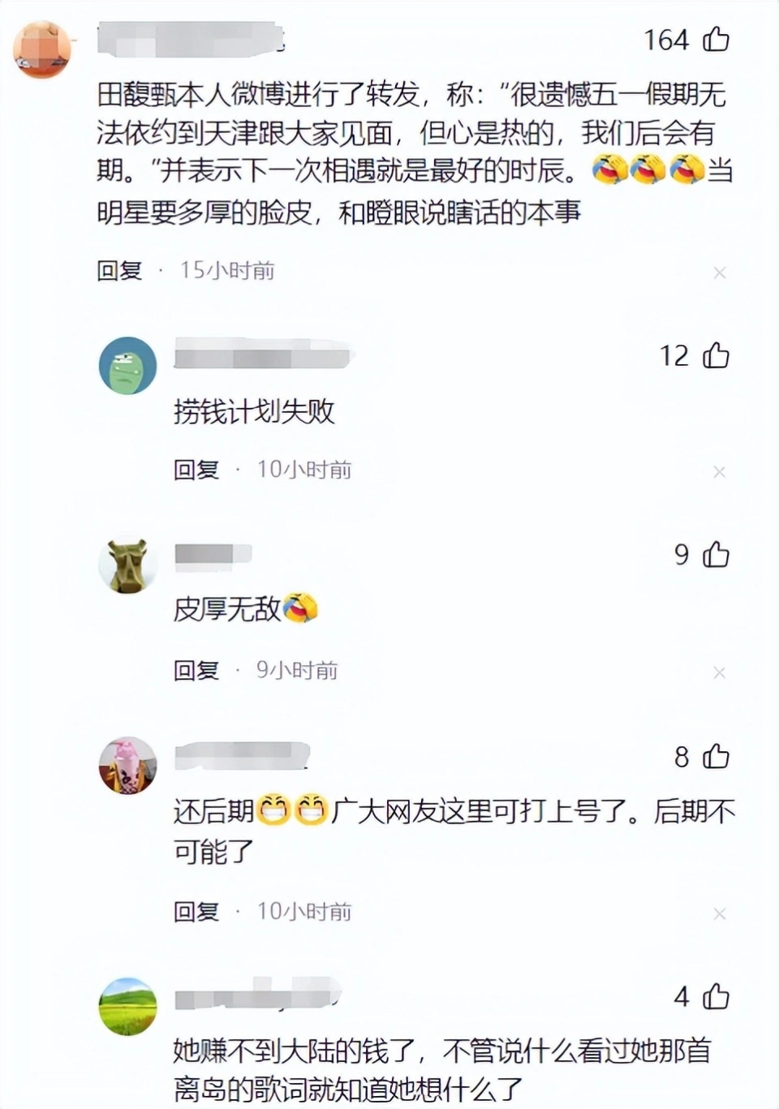
Task: Dismiss the 皮厚无敌 comment with x
Action: pyautogui.click(x=719, y=672)
